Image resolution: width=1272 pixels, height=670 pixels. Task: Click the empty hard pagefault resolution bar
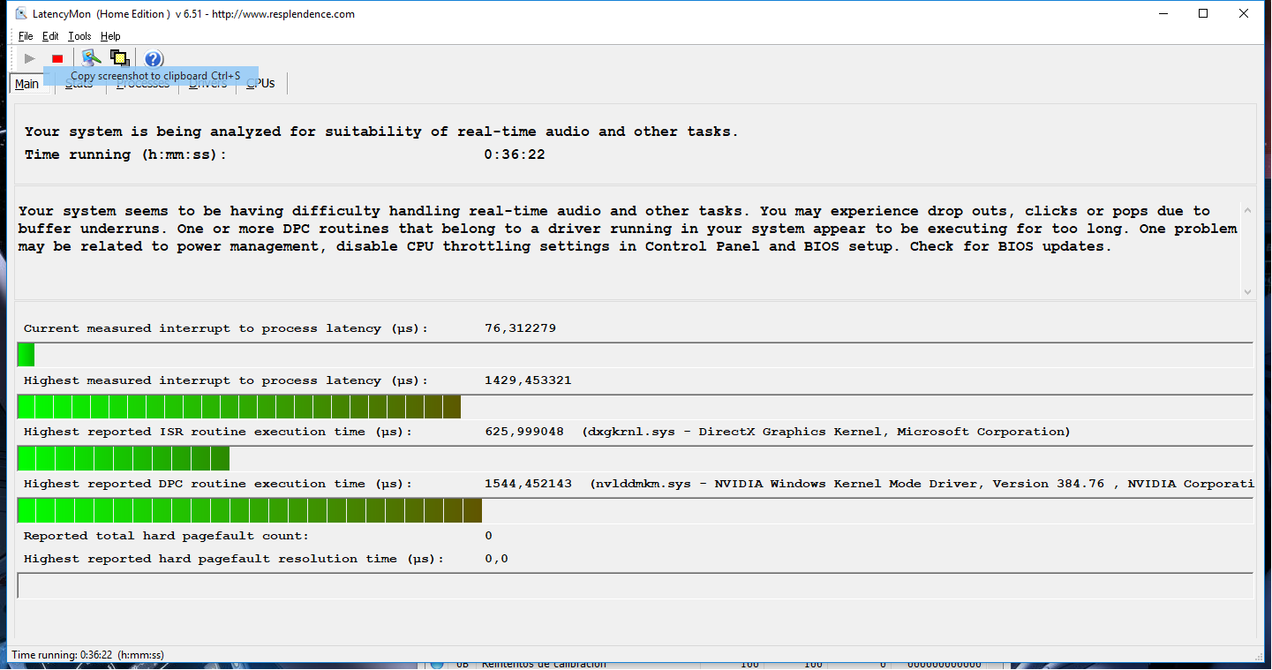(x=635, y=585)
